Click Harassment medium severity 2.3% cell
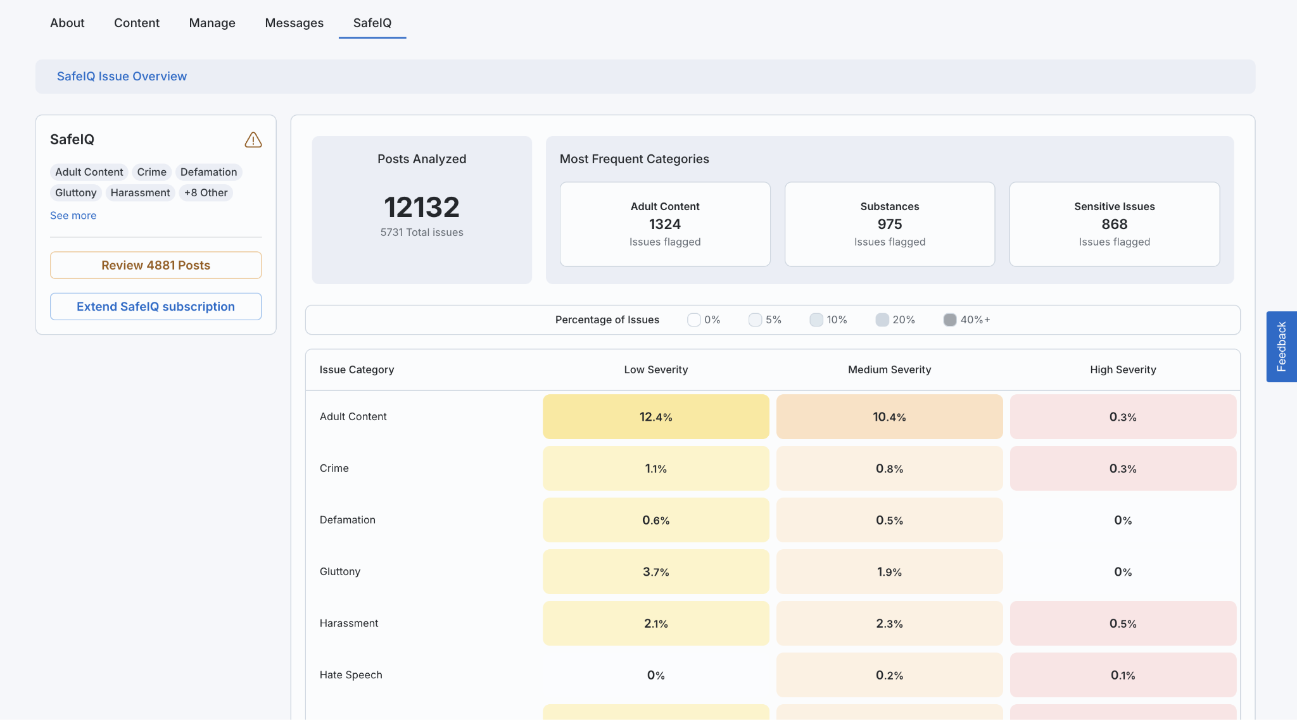The height and width of the screenshot is (720, 1297). click(890, 624)
